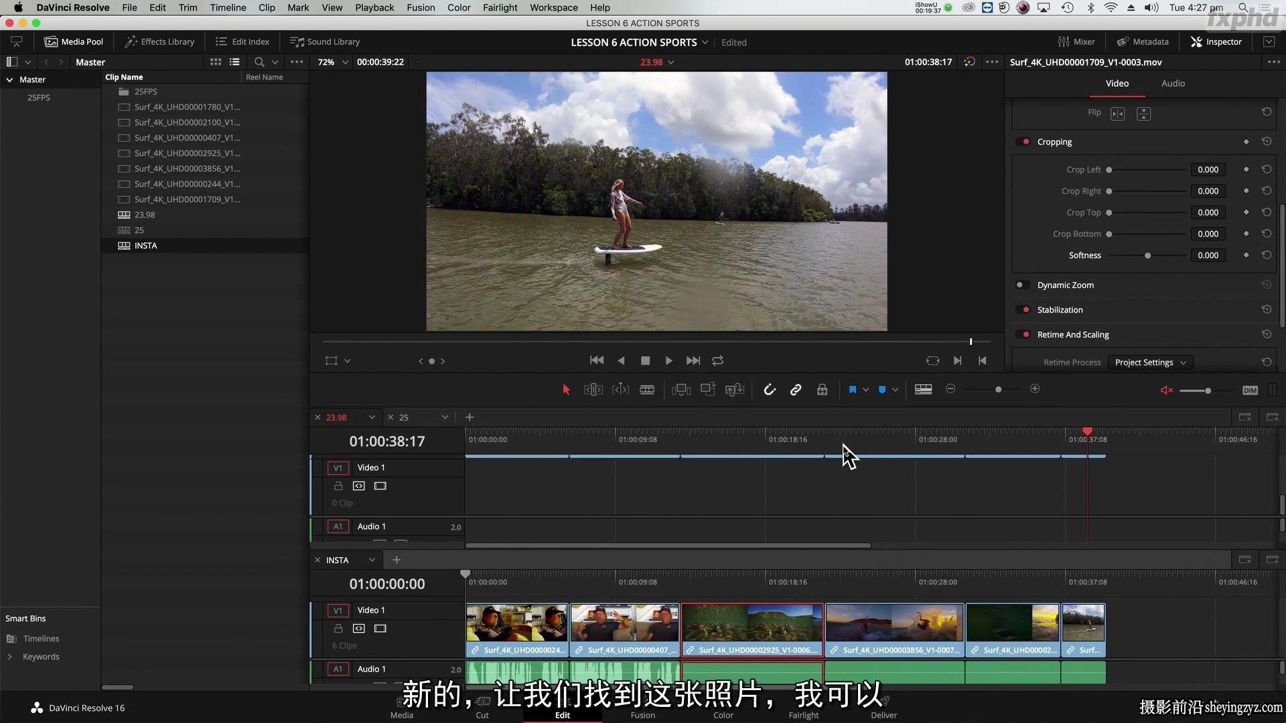This screenshot has height=723, width=1286.
Task: Go to the Fairlight page
Action: point(803,708)
